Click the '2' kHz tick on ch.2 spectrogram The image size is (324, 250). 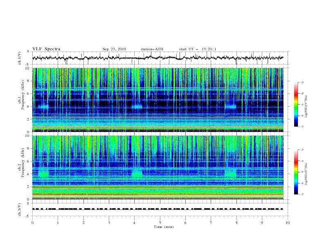(x=29, y=187)
